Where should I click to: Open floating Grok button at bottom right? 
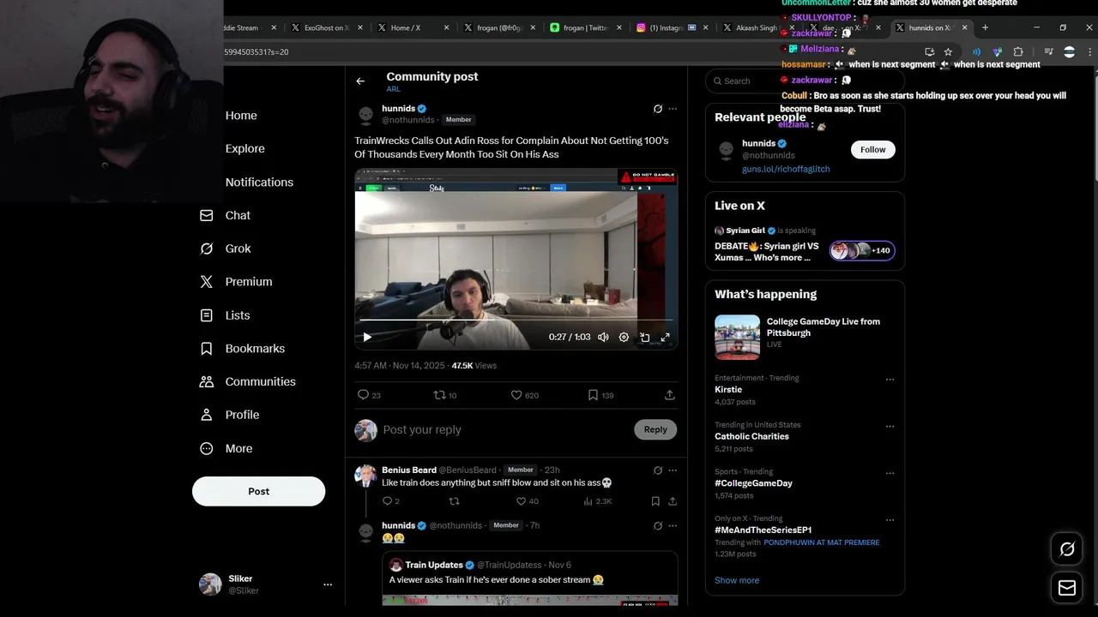pos(1067,549)
